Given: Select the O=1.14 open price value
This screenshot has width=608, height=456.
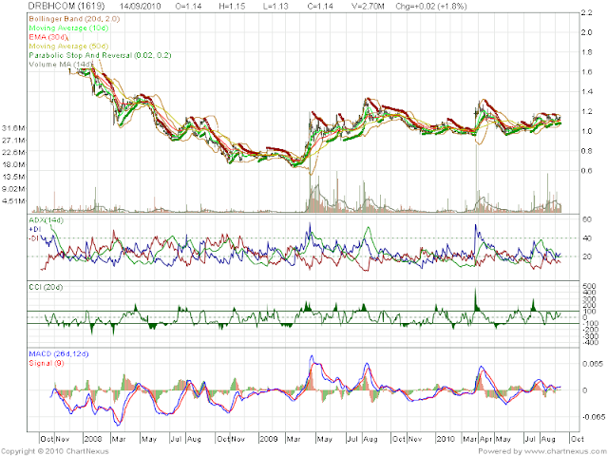Looking at the screenshot, I should 188,7.
